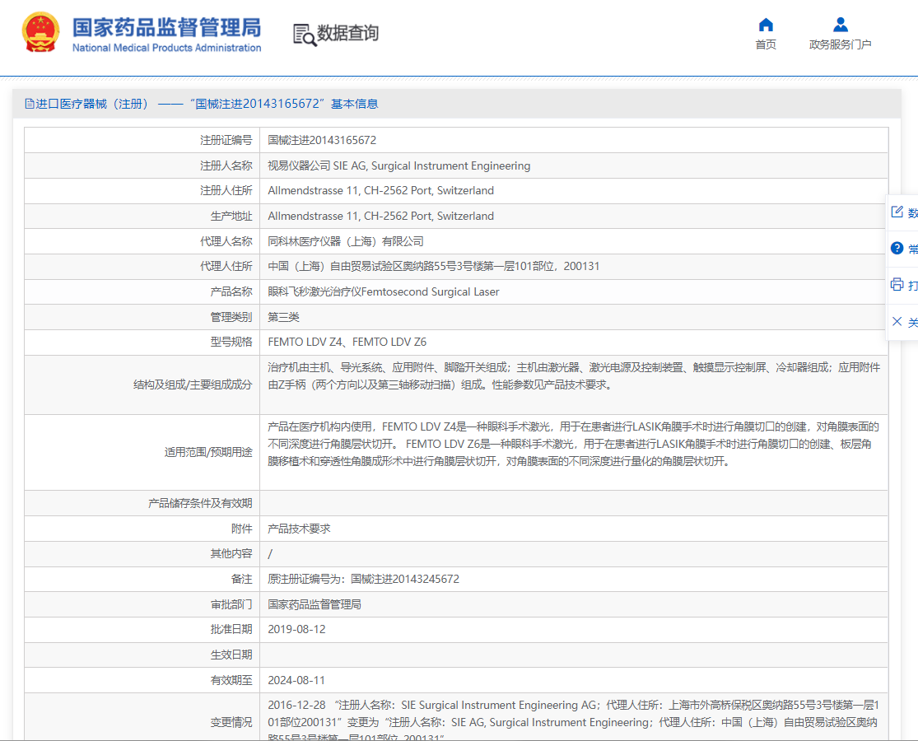This screenshot has height=741, width=918.
Task: Open the help question mark icon
Action: click(x=897, y=248)
